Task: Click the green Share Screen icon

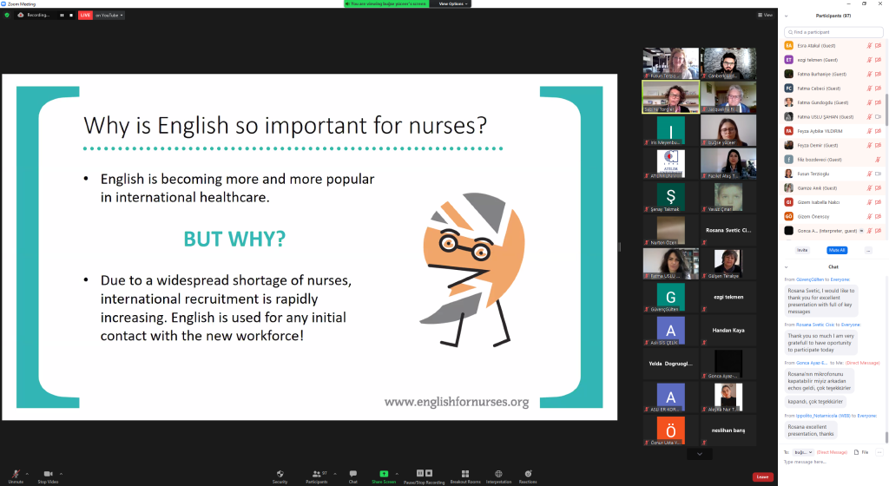Action: pyautogui.click(x=383, y=474)
